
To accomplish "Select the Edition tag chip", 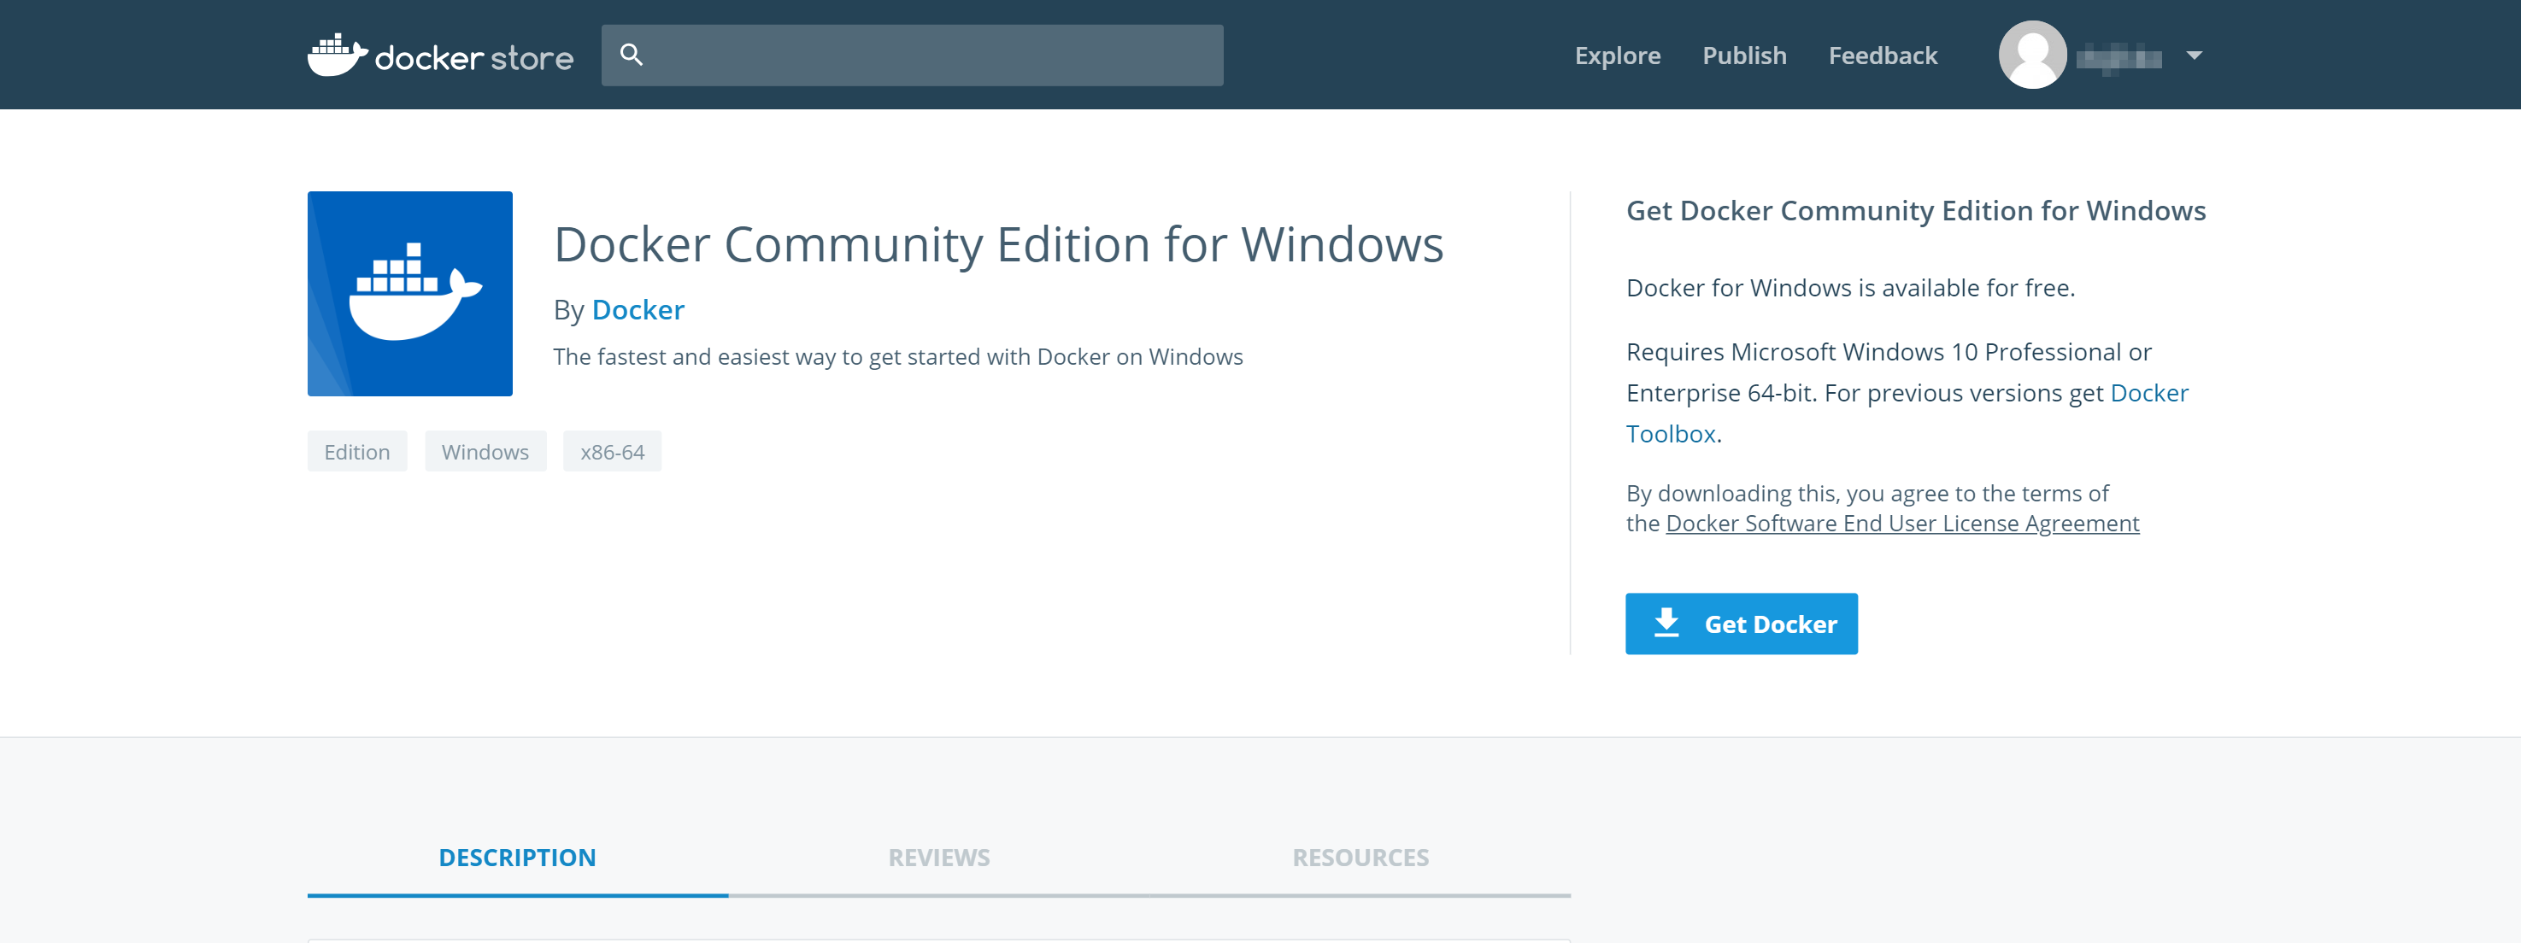I will click(357, 452).
